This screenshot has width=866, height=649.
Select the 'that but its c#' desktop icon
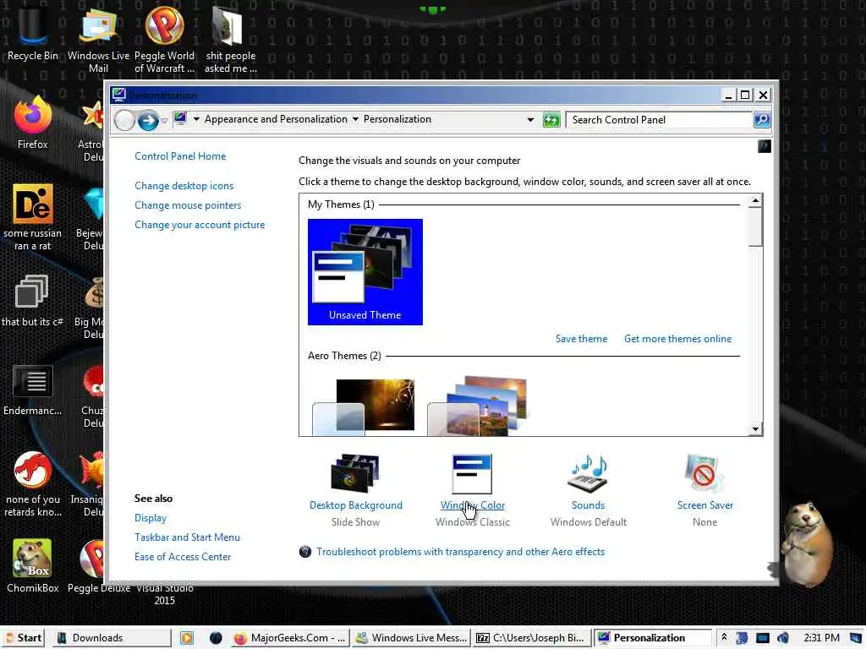point(32,300)
